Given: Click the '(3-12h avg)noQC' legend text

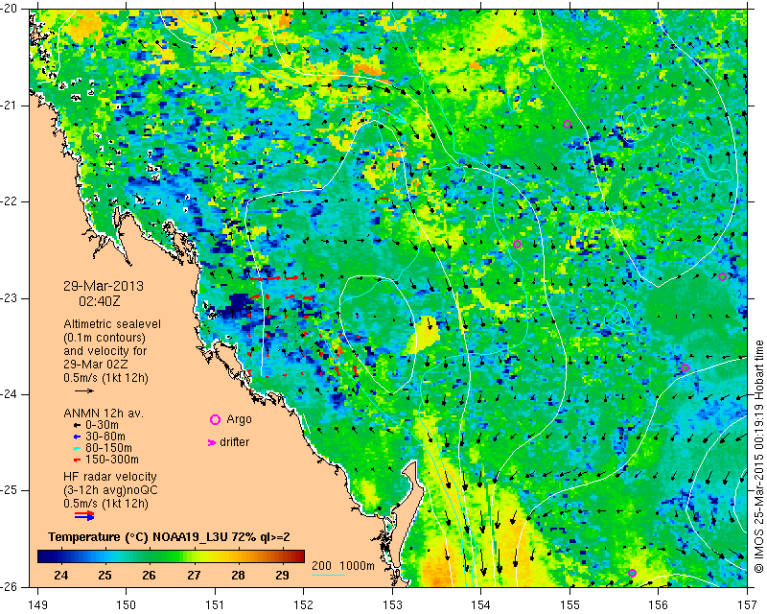Looking at the screenshot, I should pyautogui.click(x=110, y=490).
